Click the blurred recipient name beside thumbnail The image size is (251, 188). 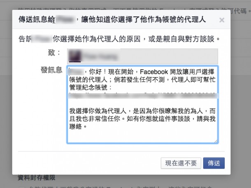[101, 57]
